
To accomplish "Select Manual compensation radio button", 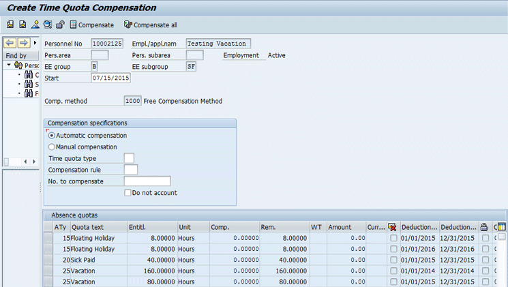I will [x=52, y=147].
